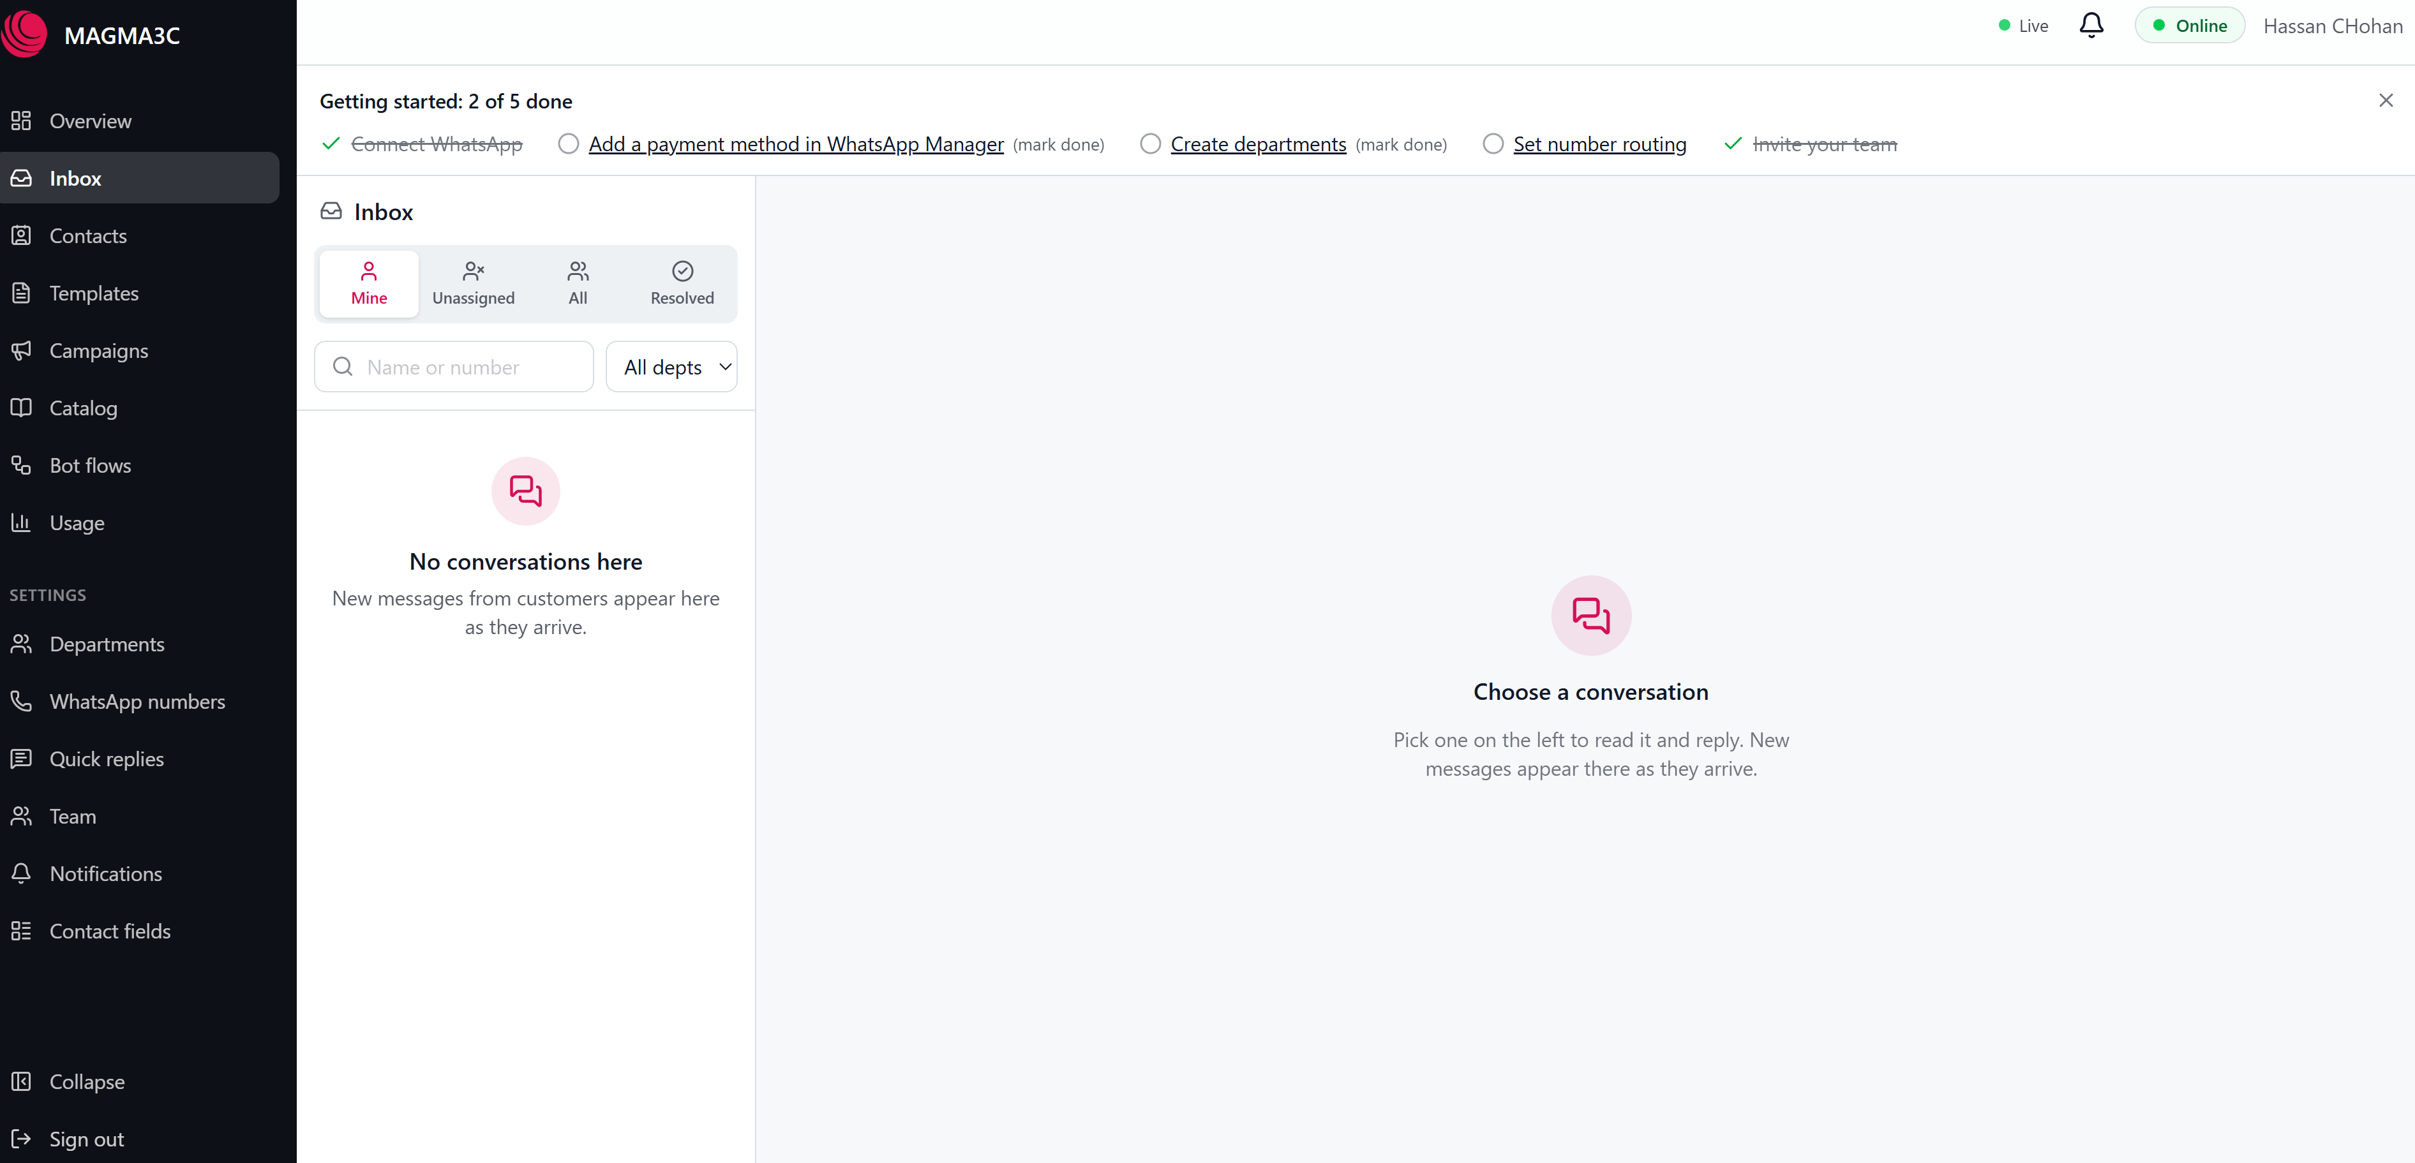Click mark done next to payment method
This screenshot has height=1163, width=2415.
(1058, 145)
